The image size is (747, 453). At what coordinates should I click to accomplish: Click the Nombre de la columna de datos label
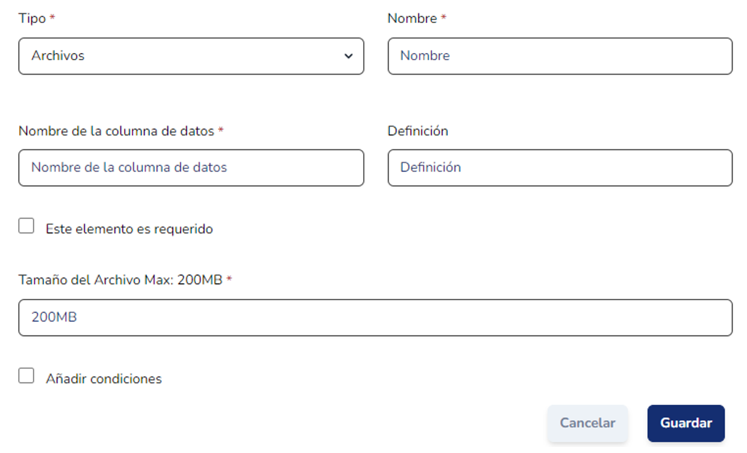[116, 131]
